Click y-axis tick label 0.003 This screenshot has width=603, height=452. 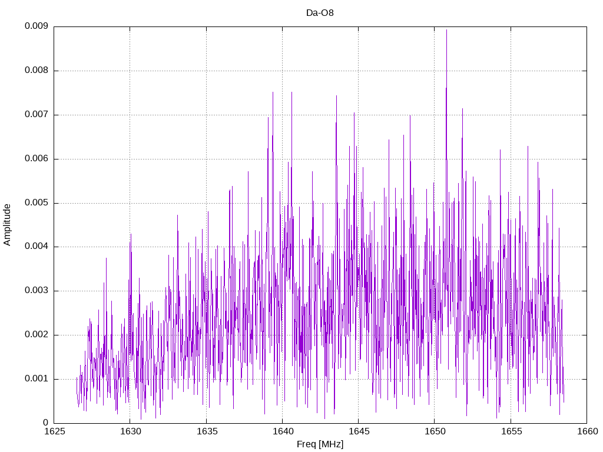point(37,291)
